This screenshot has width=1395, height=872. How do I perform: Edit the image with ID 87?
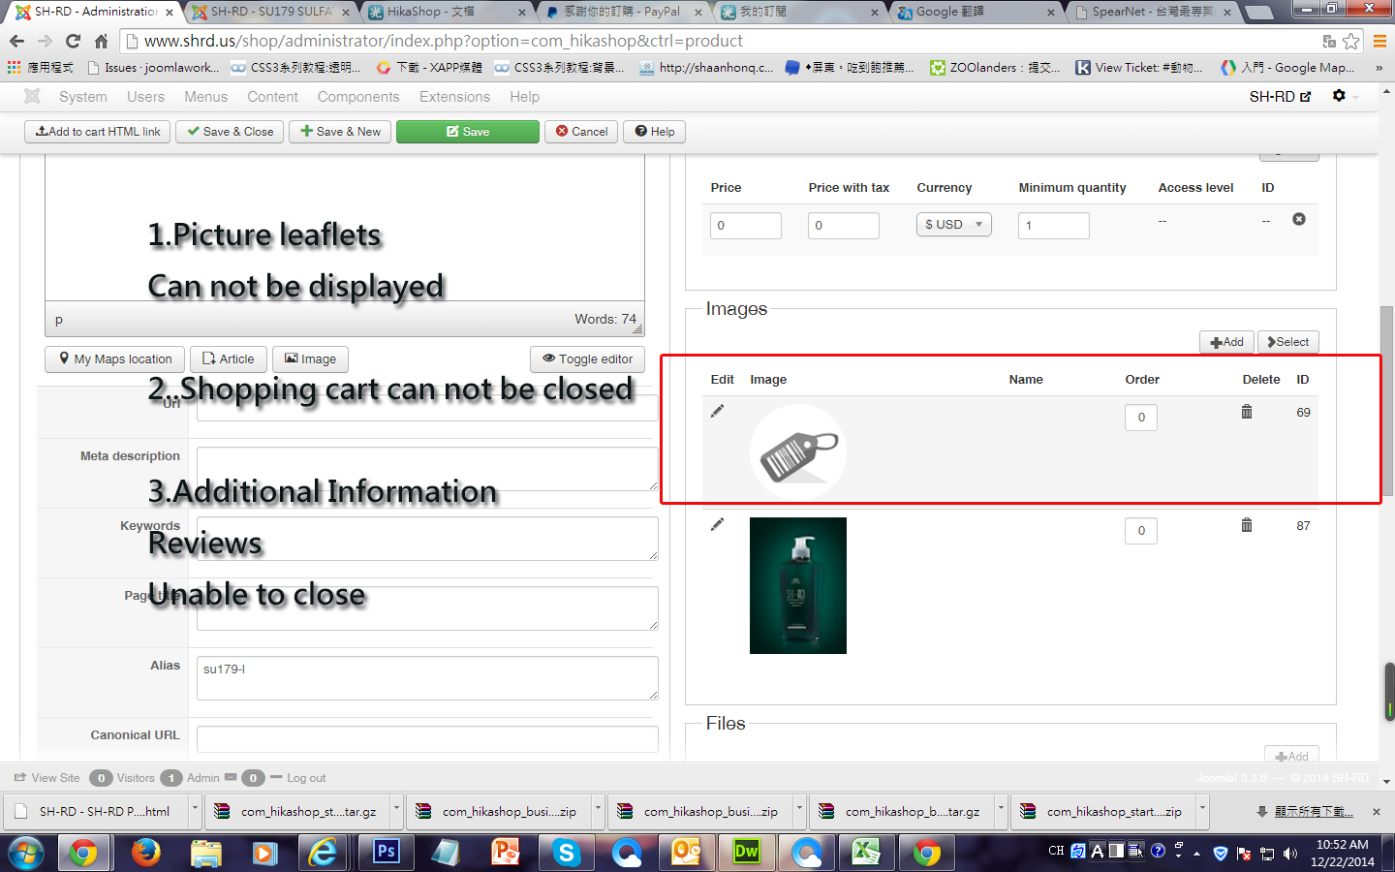click(x=717, y=525)
